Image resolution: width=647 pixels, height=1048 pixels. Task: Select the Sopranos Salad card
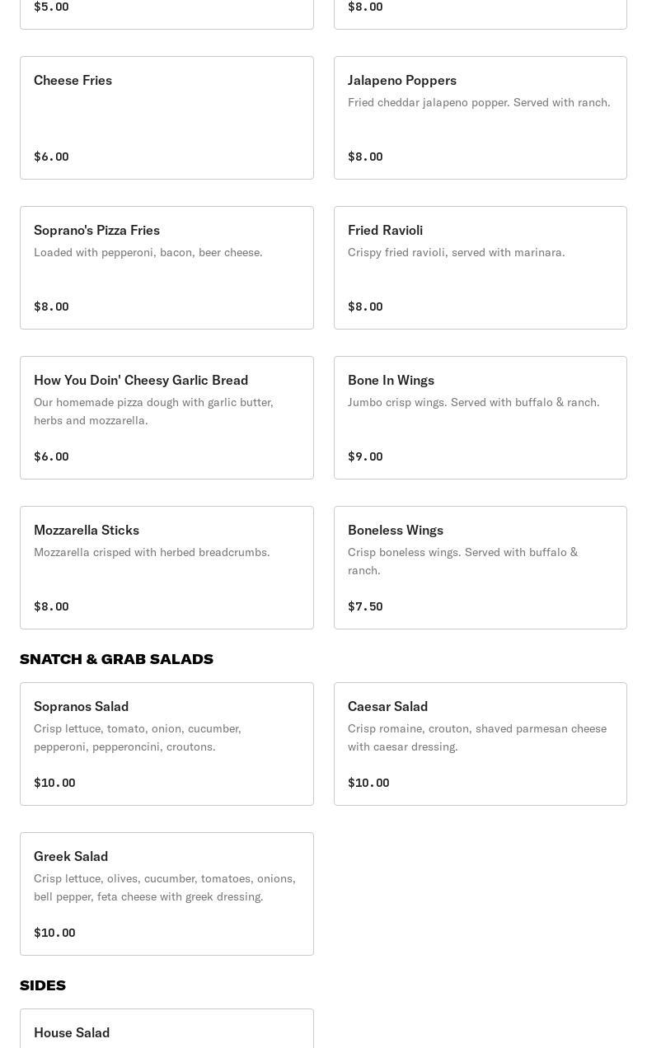pos(166,743)
